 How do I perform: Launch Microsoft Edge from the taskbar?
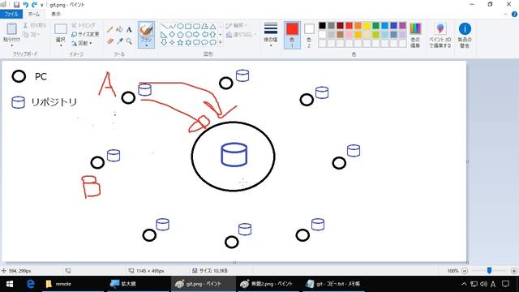click(x=31, y=284)
